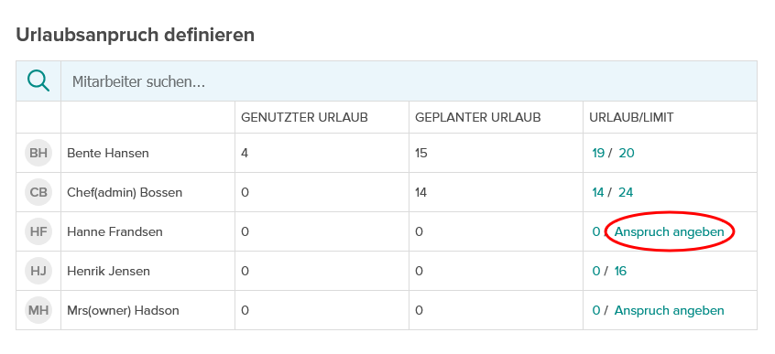Open Anspruch angeben for Mrs(owner) Hadson
Viewport: 775px width, 354px height.
coord(670,311)
